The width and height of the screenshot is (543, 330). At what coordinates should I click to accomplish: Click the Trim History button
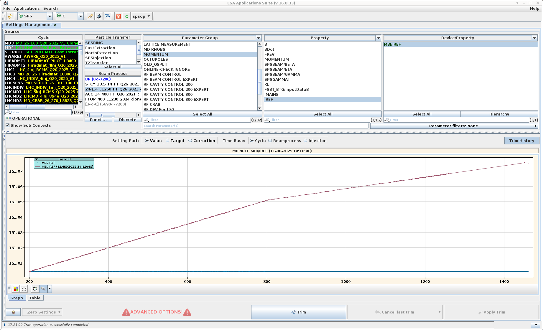point(521,141)
